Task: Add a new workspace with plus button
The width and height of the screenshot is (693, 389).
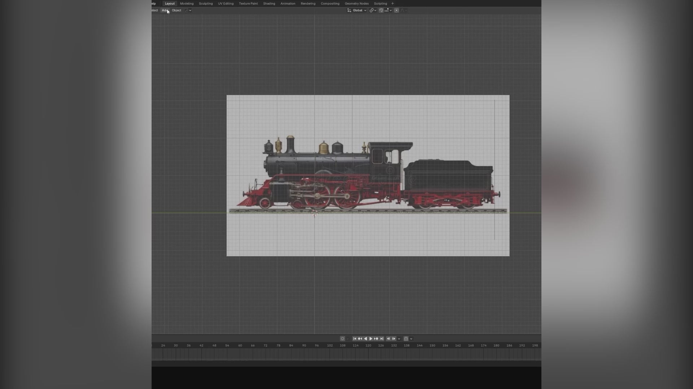Action: click(392, 4)
